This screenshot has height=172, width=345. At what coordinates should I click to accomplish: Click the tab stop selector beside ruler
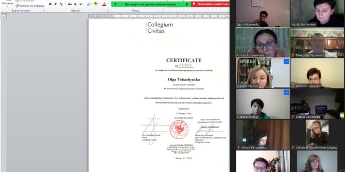pos(4,16)
